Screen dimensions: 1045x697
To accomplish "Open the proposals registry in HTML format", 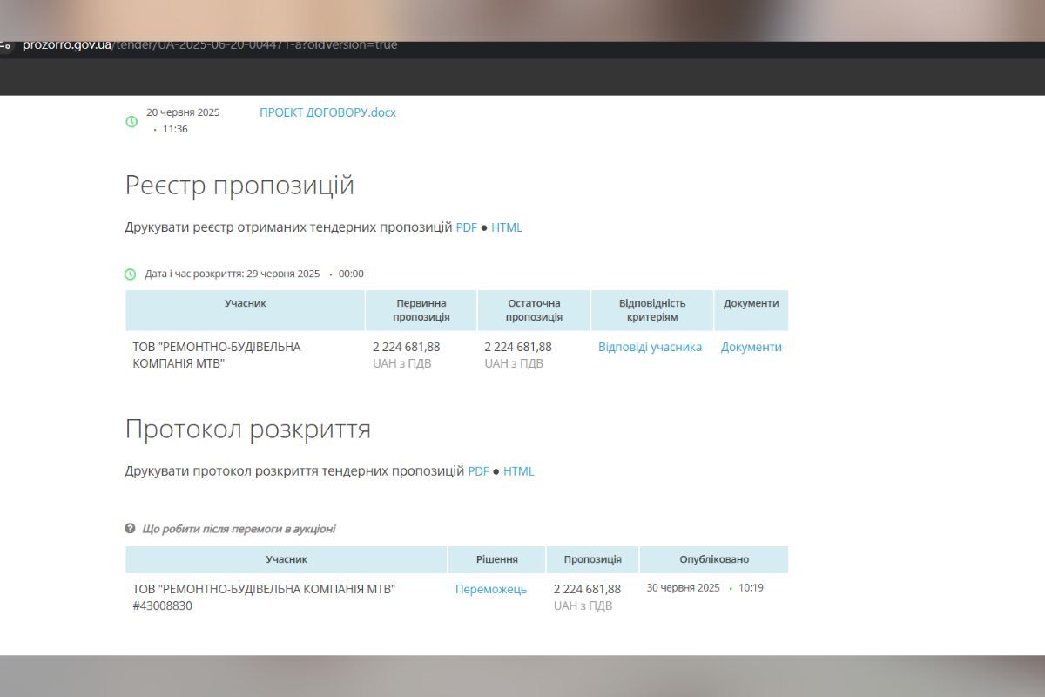I will tap(507, 227).
